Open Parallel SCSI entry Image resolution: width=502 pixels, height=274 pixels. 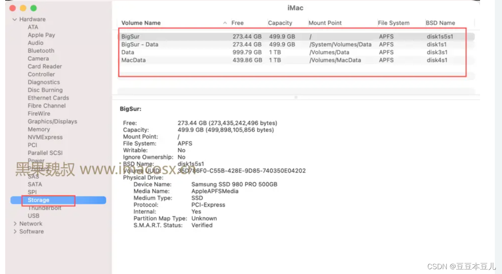pos(45,153)
